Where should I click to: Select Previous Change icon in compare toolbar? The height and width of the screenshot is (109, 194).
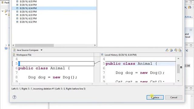pyautogui.click(x=180, y=50)
